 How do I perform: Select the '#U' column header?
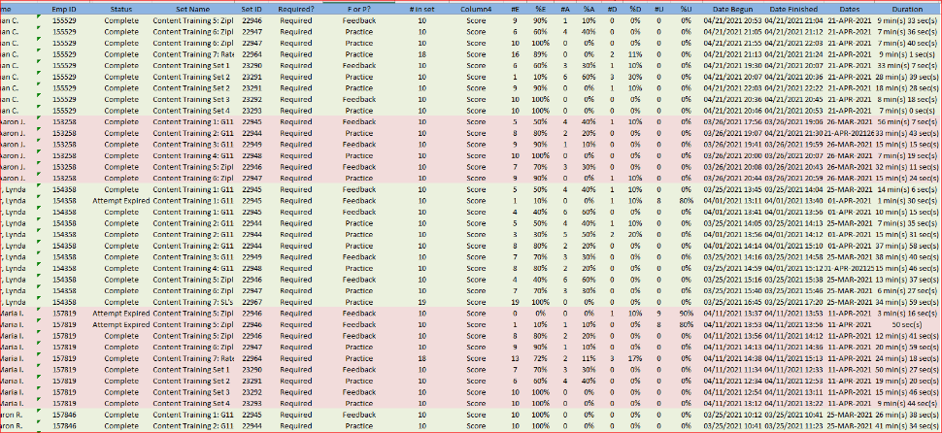pos(658,9)
